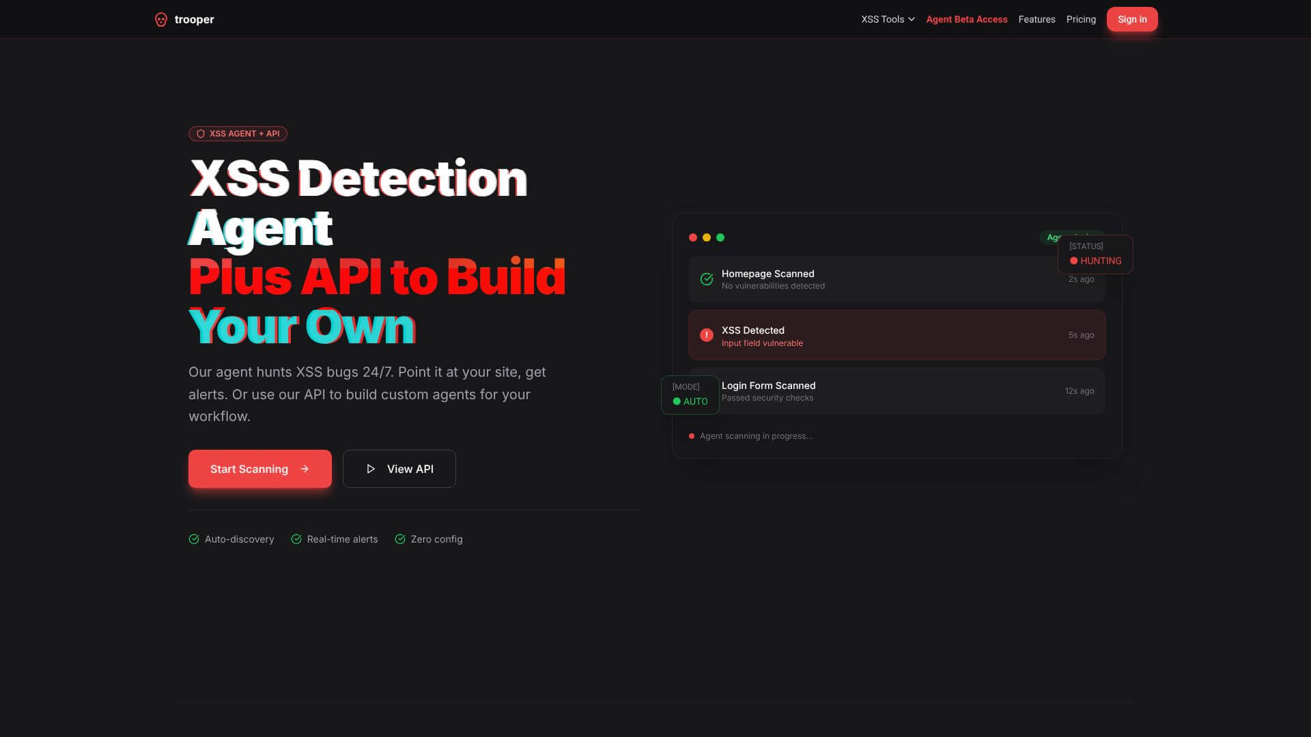
Task: Open the Pricing link
Action: (x=1081, y=20)
